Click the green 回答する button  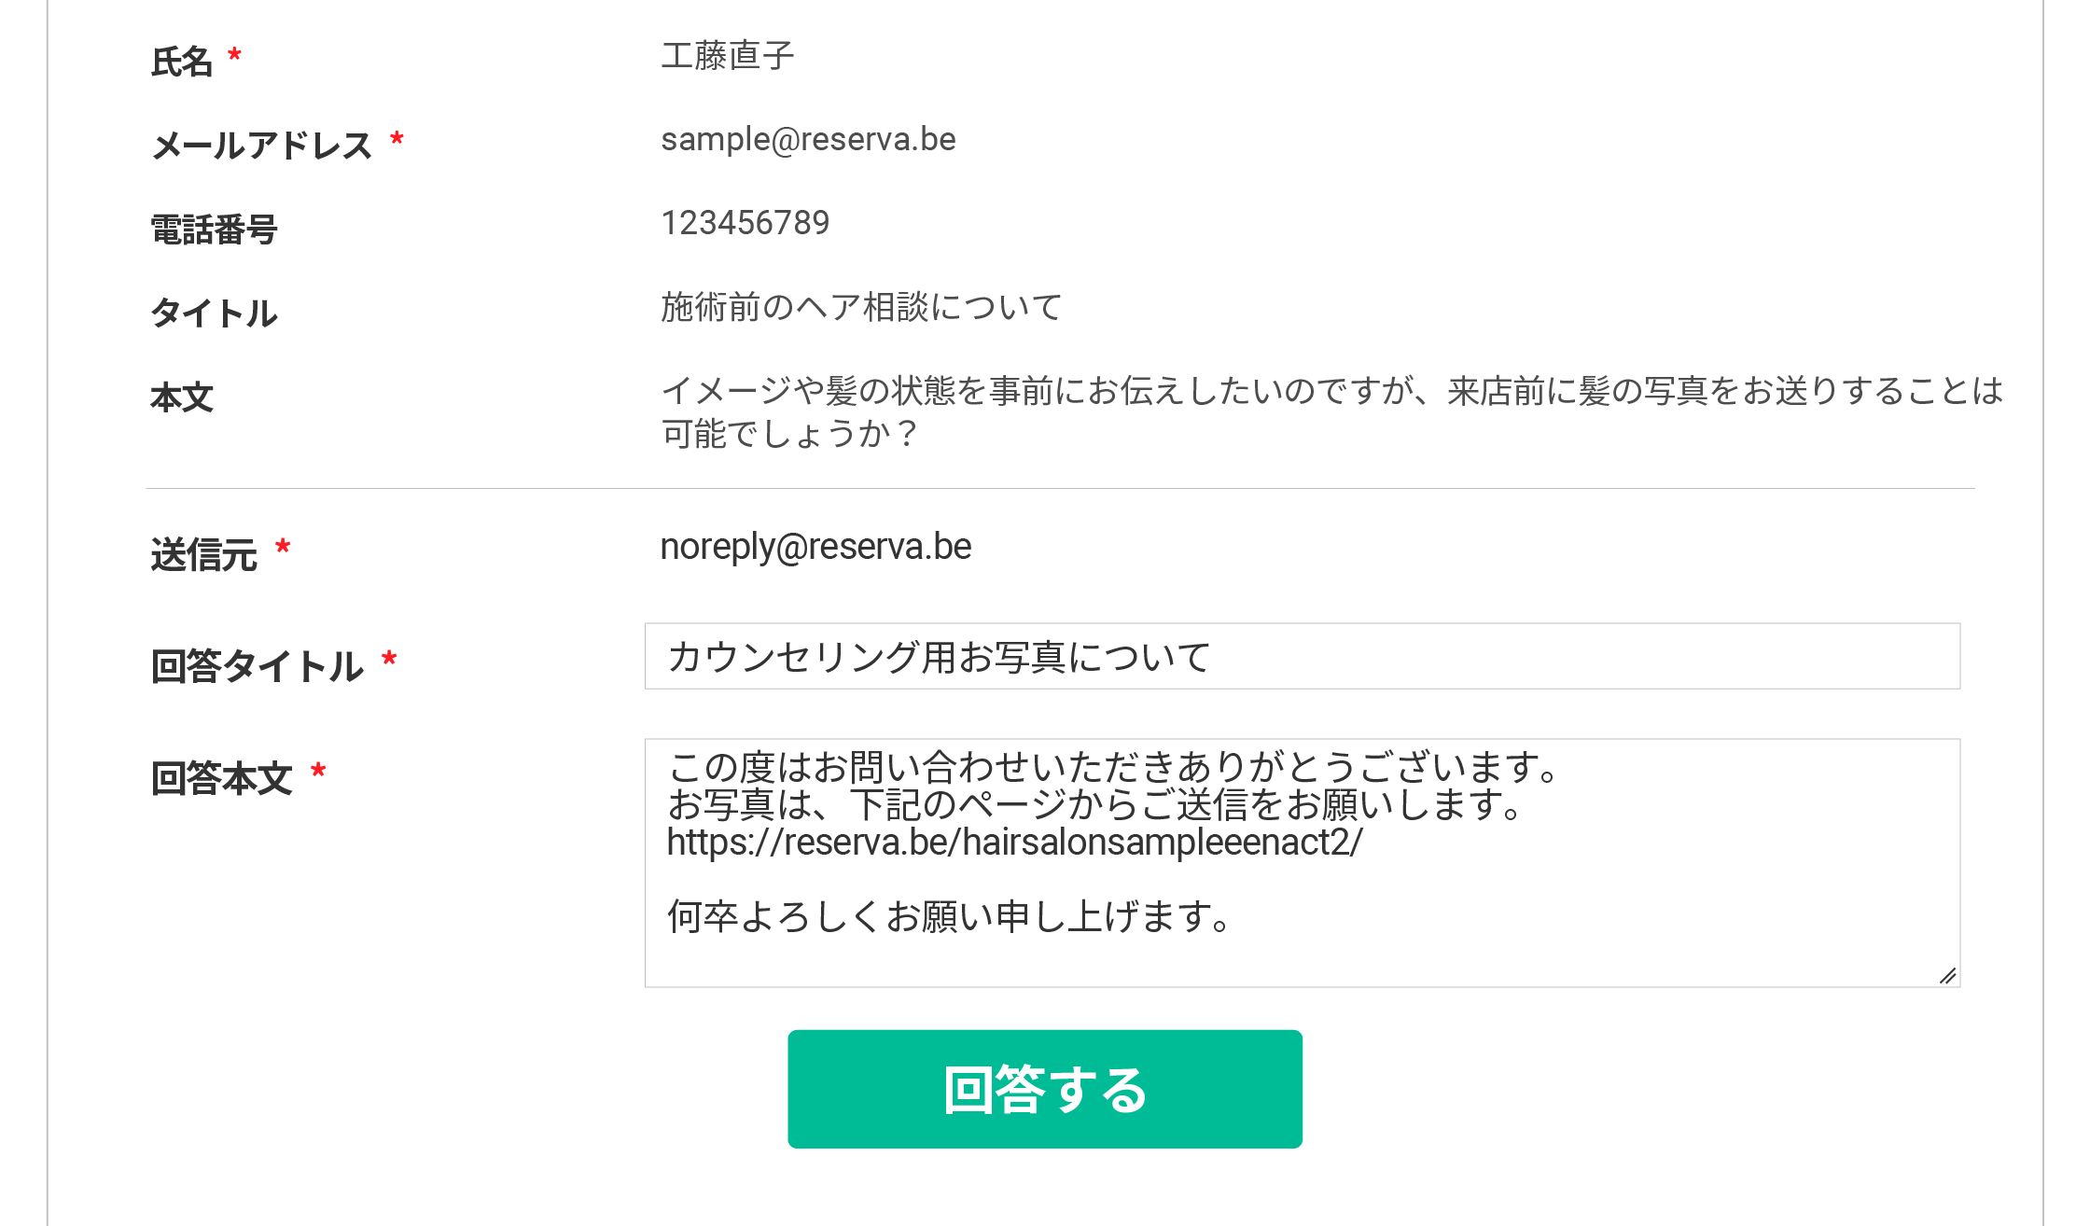(x=1044, y=1089)
